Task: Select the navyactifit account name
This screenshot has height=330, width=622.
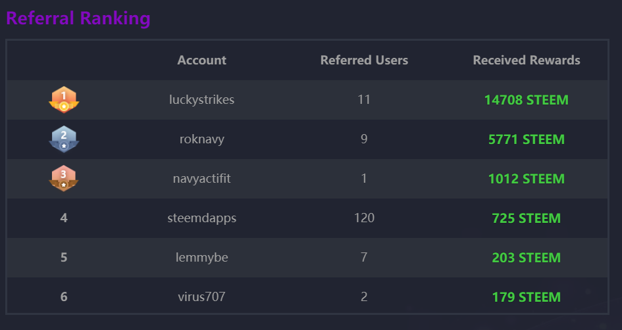Action: click(x=201, y=179)
